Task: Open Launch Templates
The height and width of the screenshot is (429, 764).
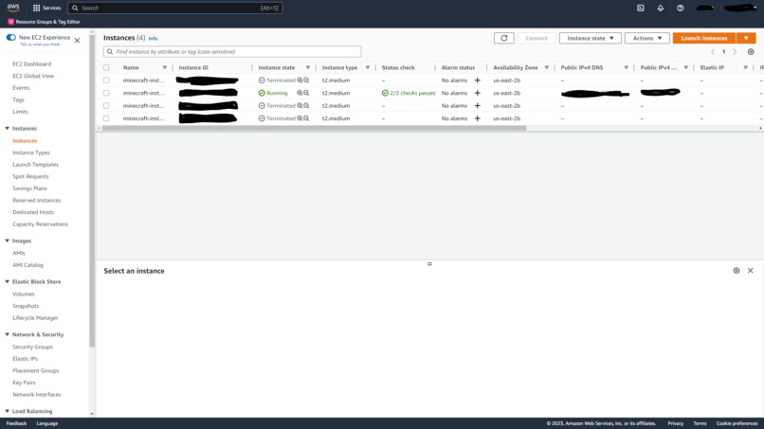Action: 36,165
